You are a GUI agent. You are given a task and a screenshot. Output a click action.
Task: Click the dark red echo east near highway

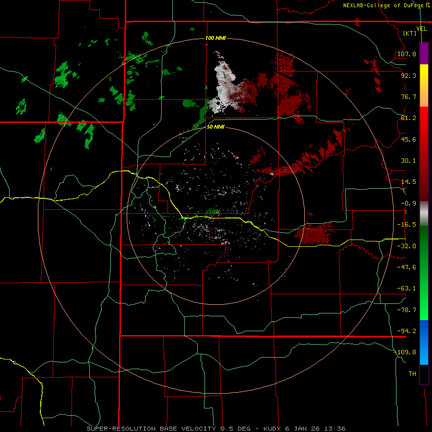coord(313,234)
